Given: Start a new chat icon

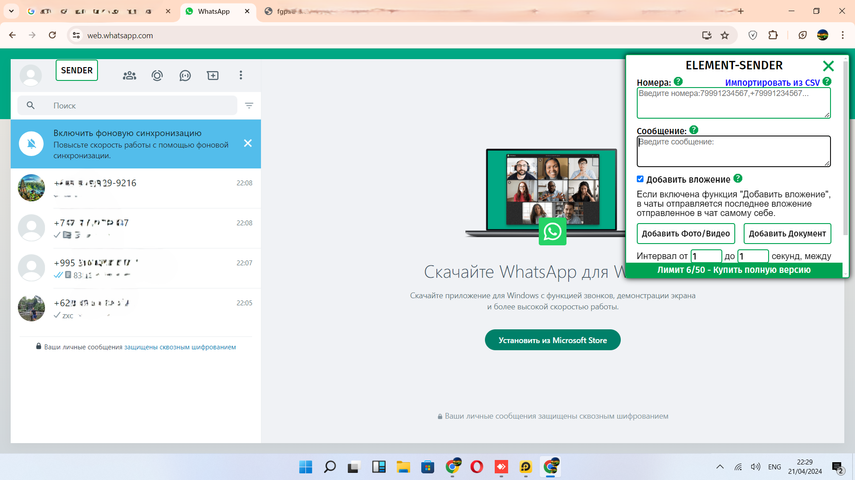Looking at the screenshot, I should pos(213,76).
